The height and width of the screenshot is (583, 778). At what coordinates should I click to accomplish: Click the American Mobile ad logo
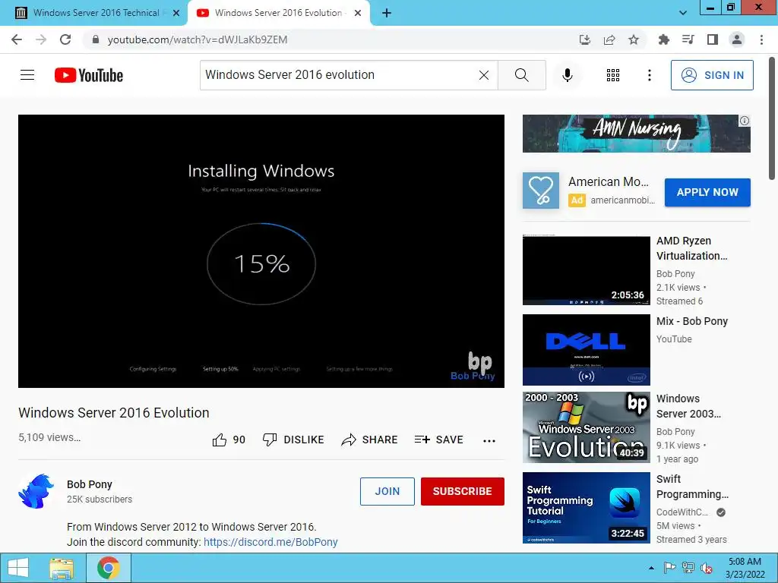540,191
